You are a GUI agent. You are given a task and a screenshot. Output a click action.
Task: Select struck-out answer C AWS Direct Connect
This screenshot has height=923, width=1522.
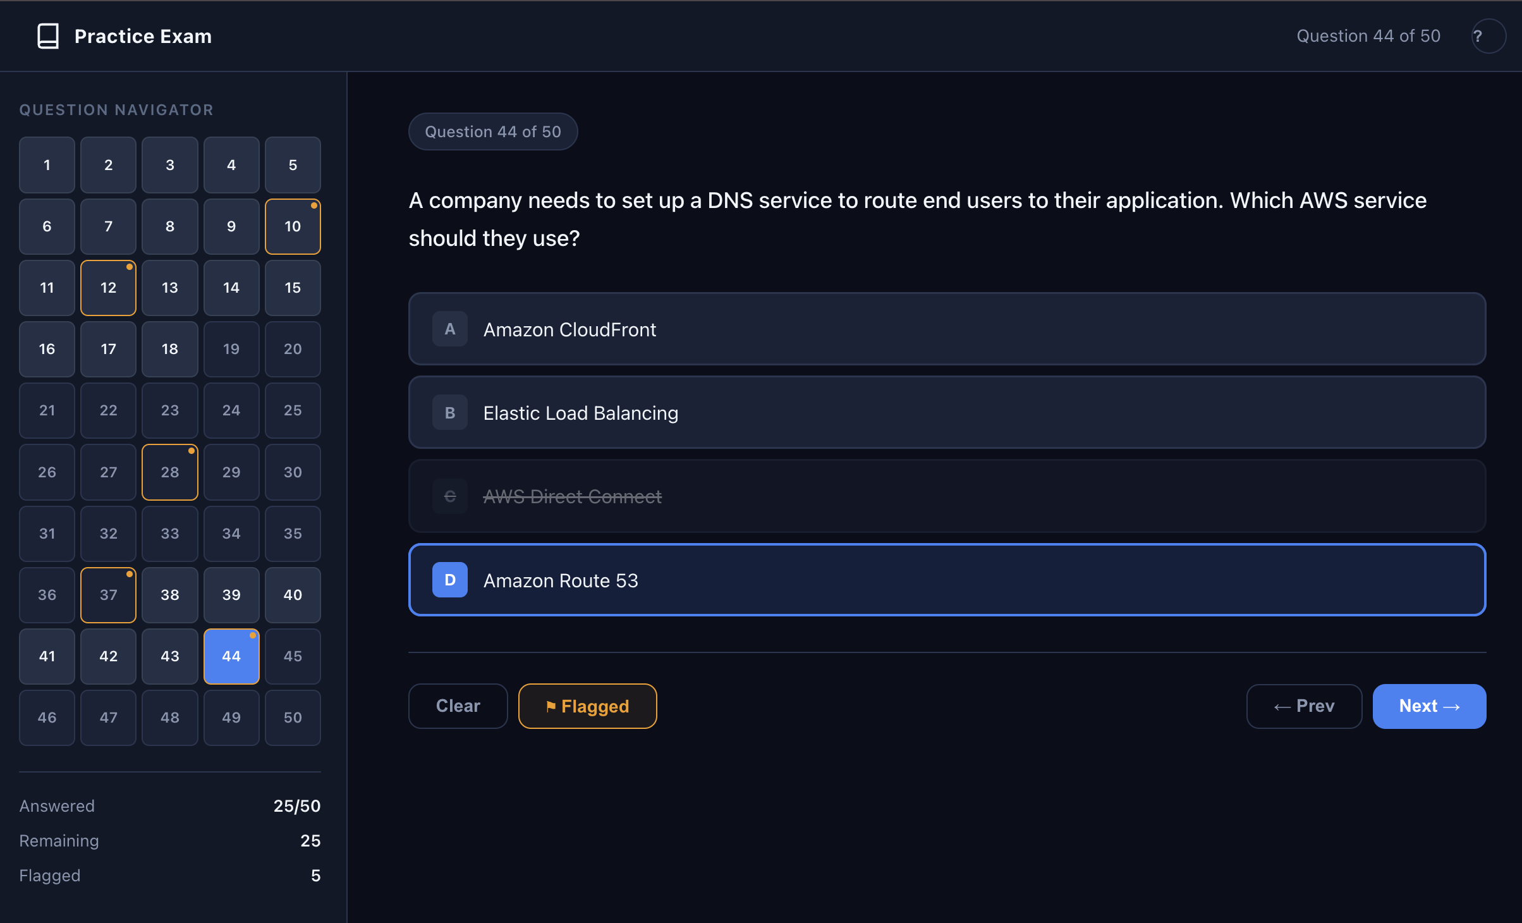click(x=947, y=496)
